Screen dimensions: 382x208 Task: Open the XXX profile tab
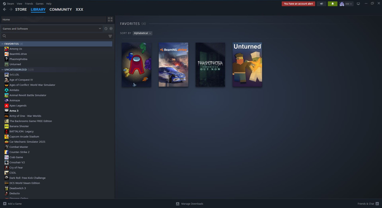79,10
